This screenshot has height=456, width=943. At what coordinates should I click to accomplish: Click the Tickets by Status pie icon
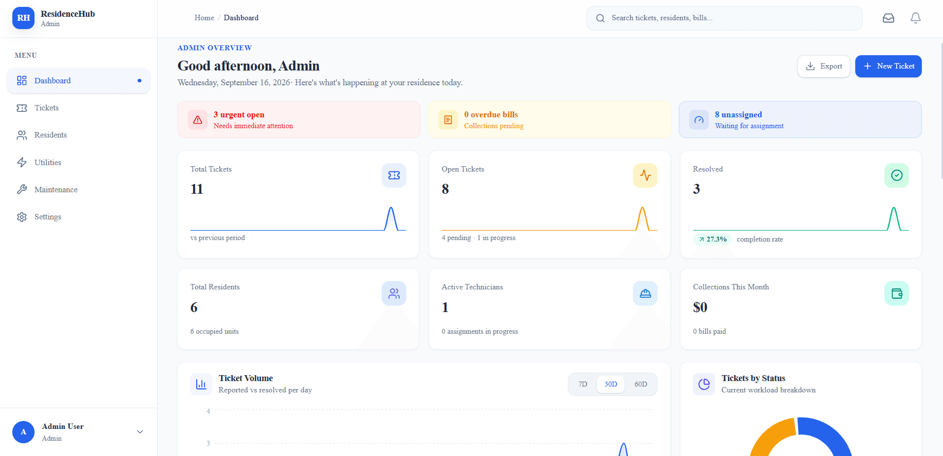tap(704, 384)
